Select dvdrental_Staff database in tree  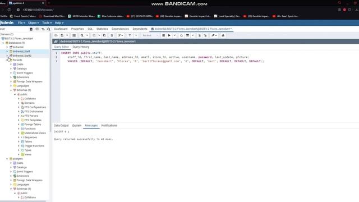21,52
